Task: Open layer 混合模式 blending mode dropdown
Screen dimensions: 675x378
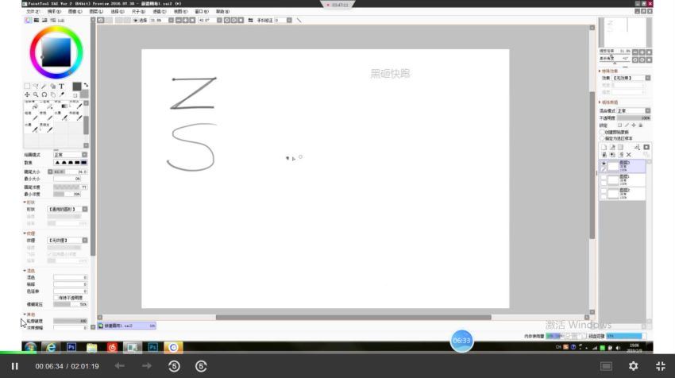Action: pyautogui.click(x=633, y=110)
